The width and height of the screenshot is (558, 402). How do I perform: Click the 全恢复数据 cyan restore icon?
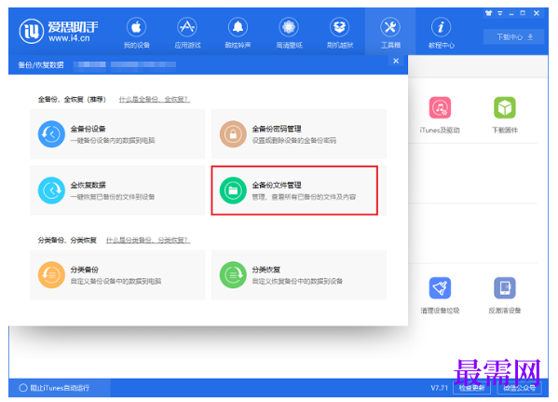51,190
